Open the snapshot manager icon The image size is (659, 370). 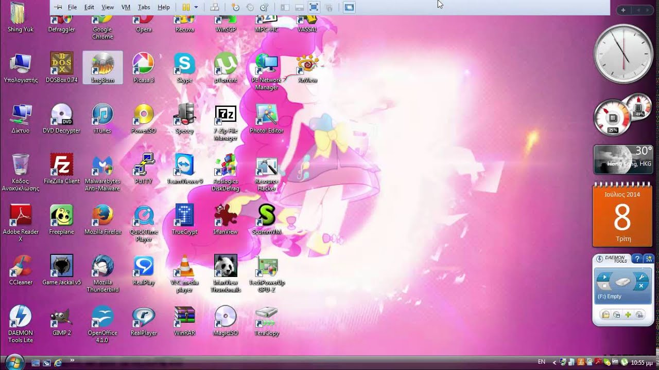tap(264, 7)
